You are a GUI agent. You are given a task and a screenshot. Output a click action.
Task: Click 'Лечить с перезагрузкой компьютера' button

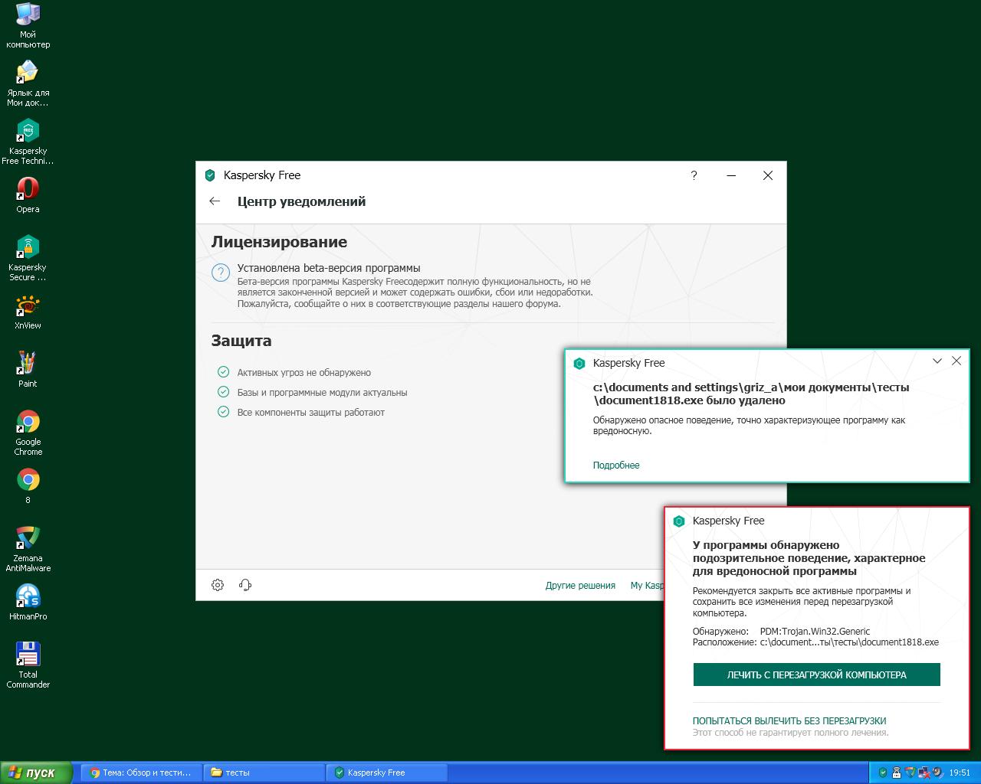click(816, 675)
